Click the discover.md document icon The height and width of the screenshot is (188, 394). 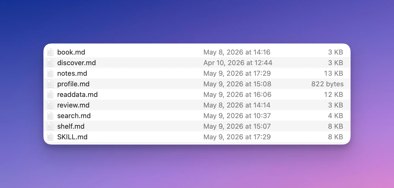[50, 63]
